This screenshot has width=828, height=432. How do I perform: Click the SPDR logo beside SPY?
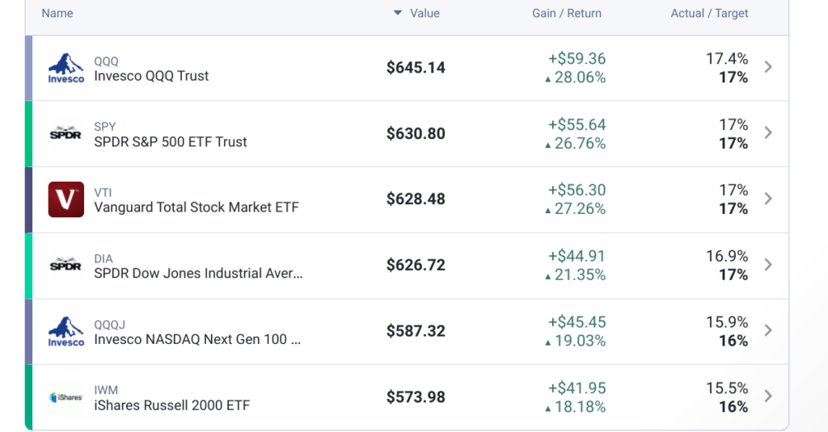tap(66, 133)
